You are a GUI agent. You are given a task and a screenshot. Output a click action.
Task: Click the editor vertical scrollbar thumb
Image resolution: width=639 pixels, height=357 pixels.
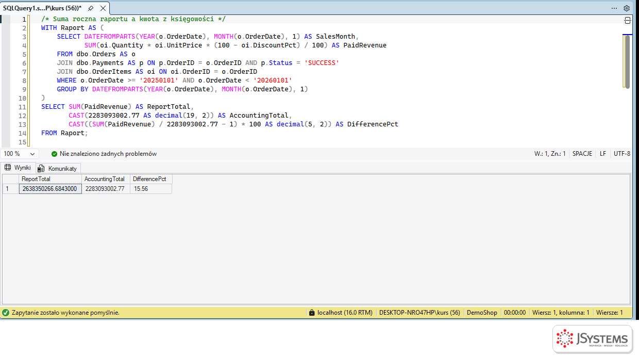(x=627, y=61)
